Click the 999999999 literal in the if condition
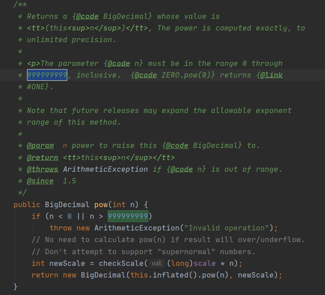This screenshot has height=295, width=325. coord(127,216)
